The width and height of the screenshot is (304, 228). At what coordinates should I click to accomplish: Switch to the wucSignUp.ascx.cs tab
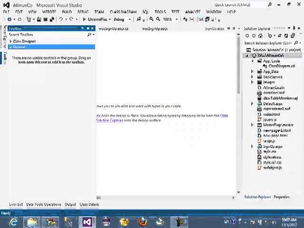[x=114, y=28]
